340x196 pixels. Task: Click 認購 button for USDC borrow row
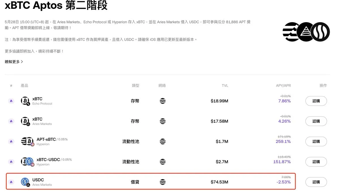tap(316, 182)
